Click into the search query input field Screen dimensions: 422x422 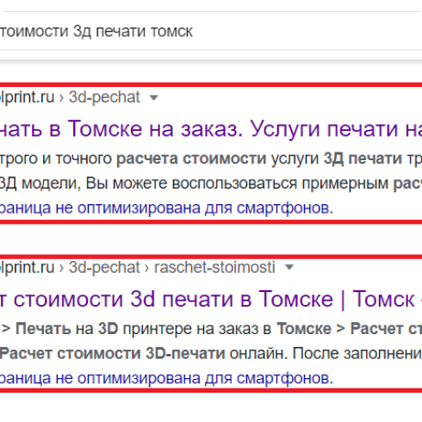211,31
